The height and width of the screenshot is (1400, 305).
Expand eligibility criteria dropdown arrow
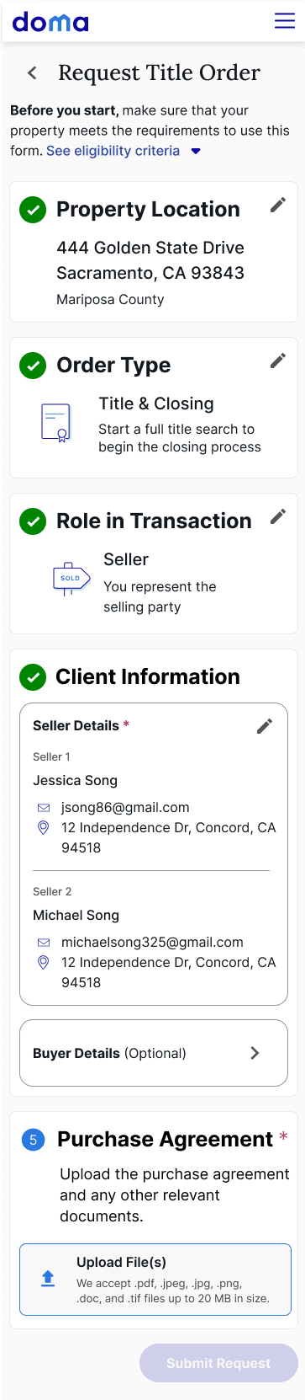[x=196, y=152]
